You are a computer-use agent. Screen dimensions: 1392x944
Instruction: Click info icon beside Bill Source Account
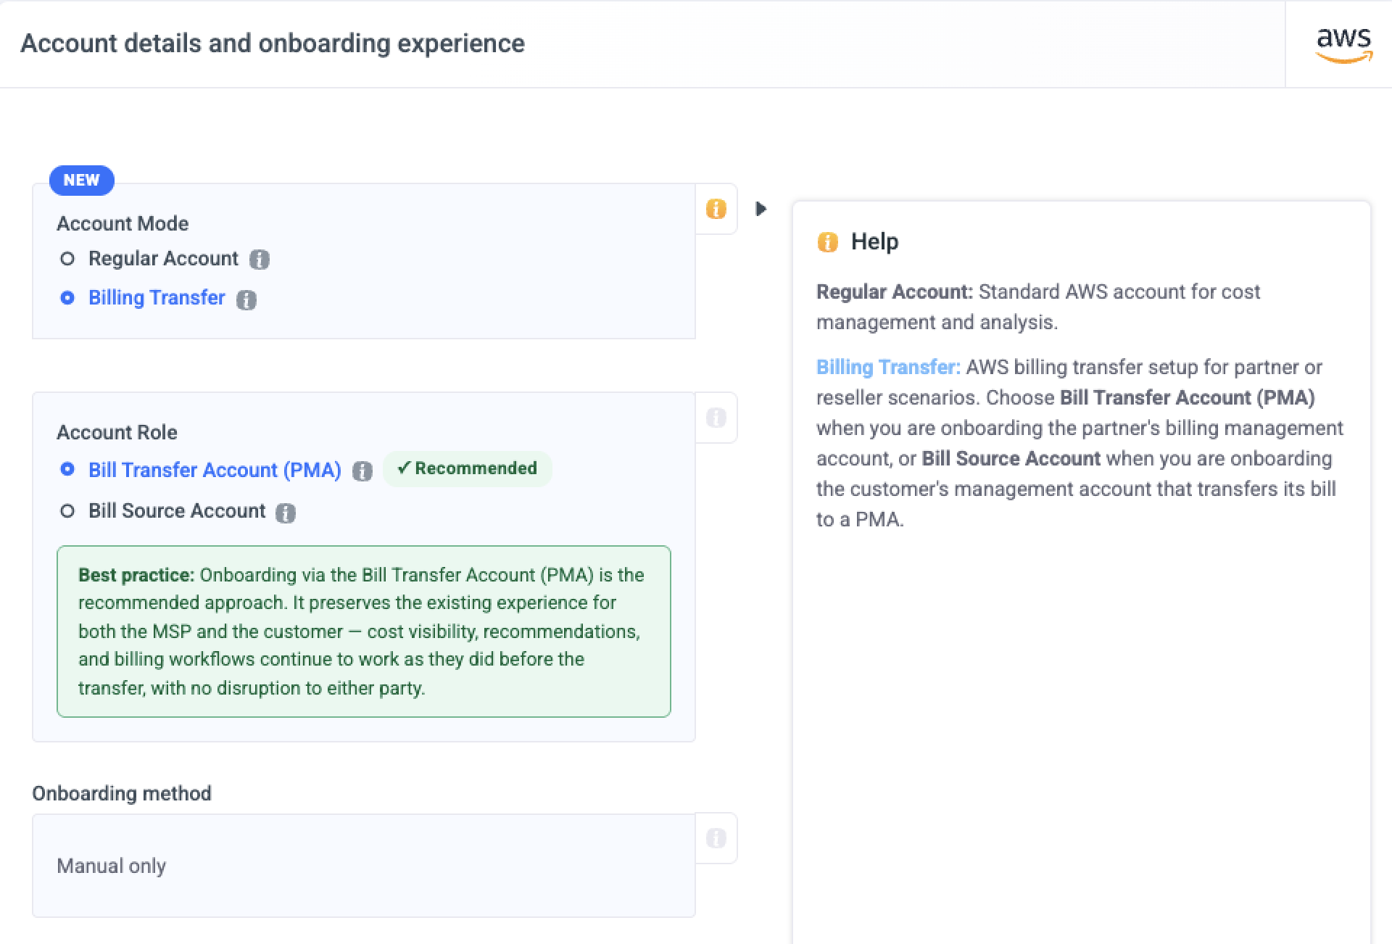click(x=286, y=513)
